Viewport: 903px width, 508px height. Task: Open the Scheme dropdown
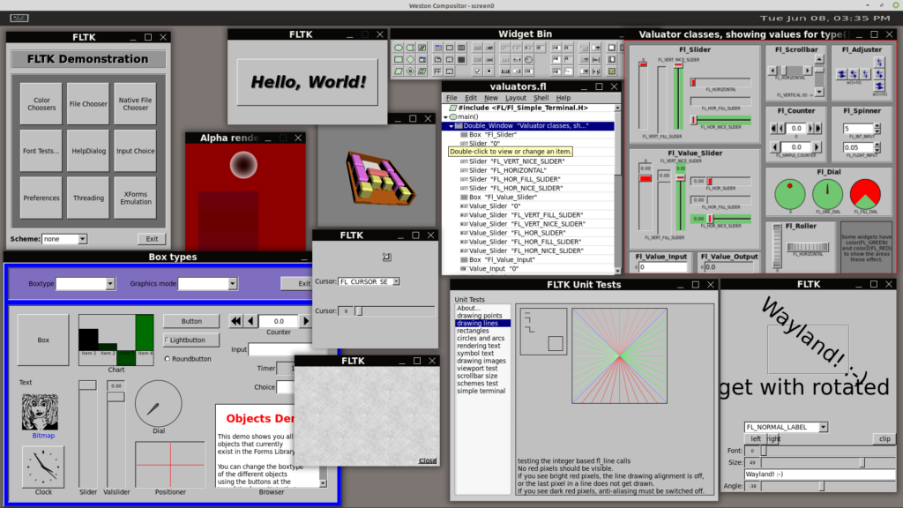pyautogui.click(x=64, y=239)
